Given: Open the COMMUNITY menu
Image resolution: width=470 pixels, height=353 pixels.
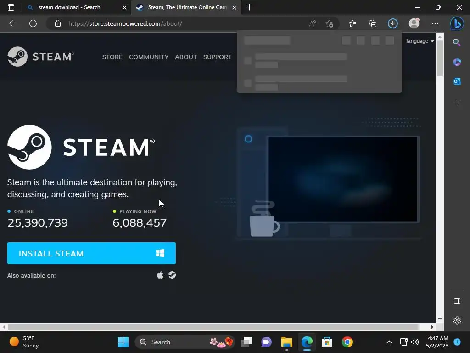Looking at the screenshot, I should pyautogui.click(x=149, y=57).
